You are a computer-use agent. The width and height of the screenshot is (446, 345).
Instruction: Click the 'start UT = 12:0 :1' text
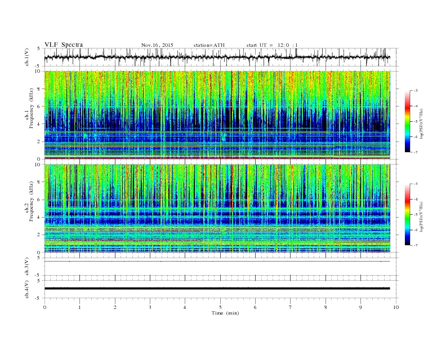point(272,45)
